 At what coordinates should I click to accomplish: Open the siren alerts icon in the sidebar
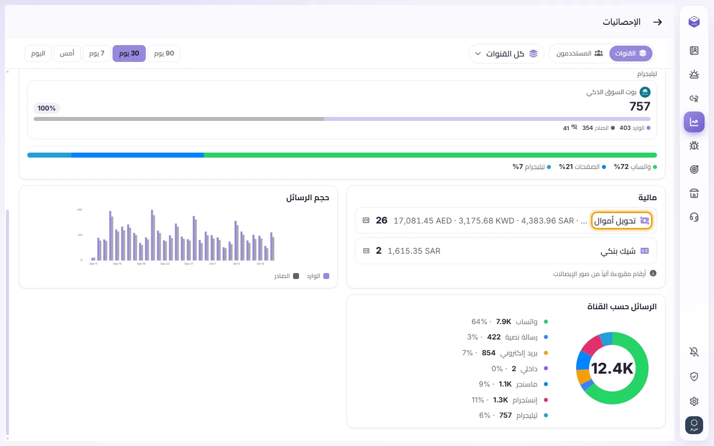coord(694,74)
